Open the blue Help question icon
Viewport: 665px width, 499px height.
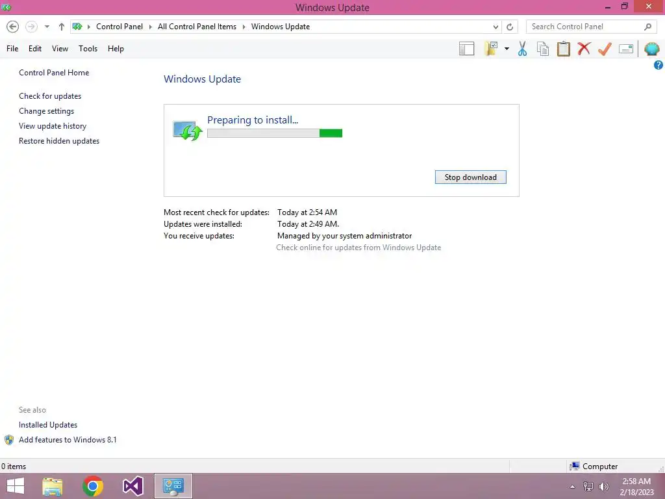click(x=659, y=65)
